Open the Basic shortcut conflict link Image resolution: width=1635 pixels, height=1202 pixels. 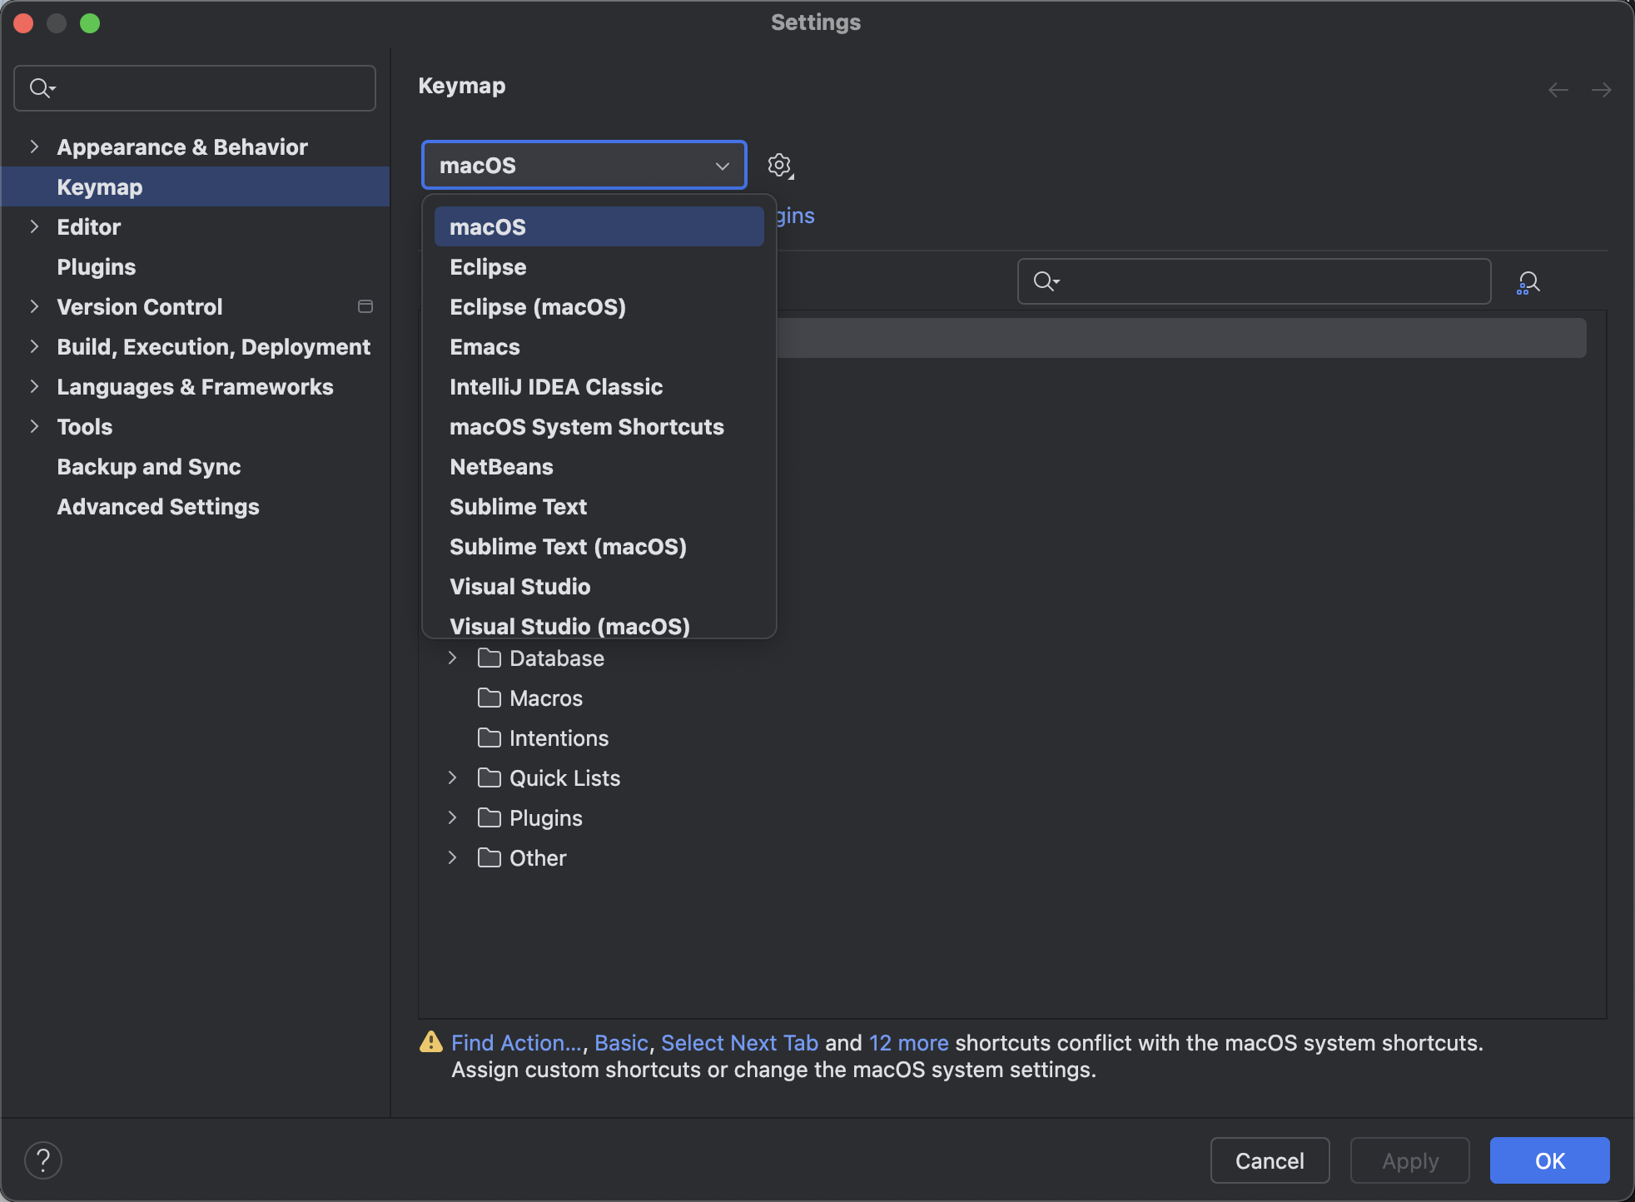click(621, 1043)
